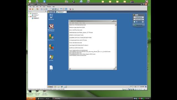
Task: Select the colorful icon below AVG 2011
Action: (x=51, y=58)
